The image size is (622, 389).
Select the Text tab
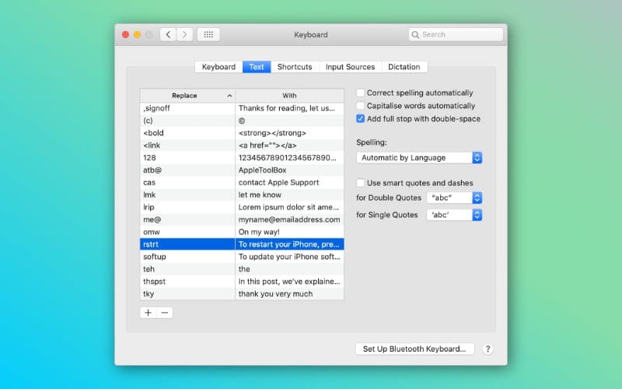[257, 67]
